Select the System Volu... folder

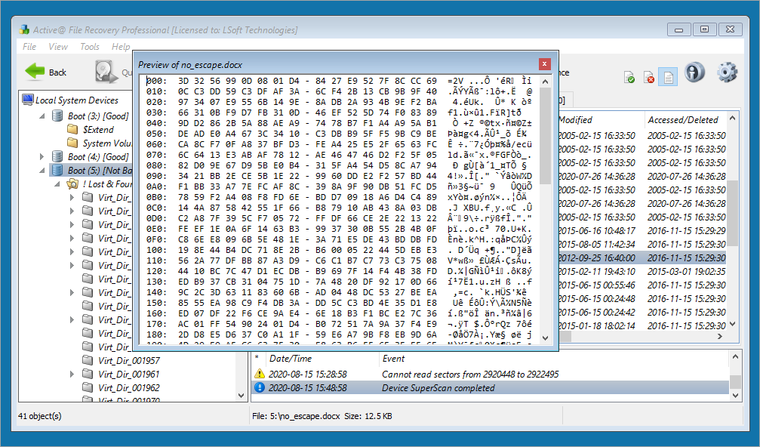click(107, 143)
